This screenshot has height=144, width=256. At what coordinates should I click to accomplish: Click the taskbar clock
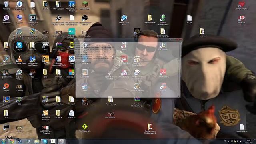(249, 141)
